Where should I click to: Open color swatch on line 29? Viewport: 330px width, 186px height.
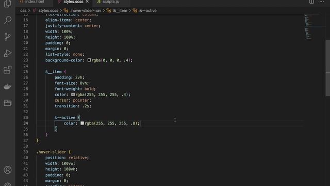tap(73, 95)
